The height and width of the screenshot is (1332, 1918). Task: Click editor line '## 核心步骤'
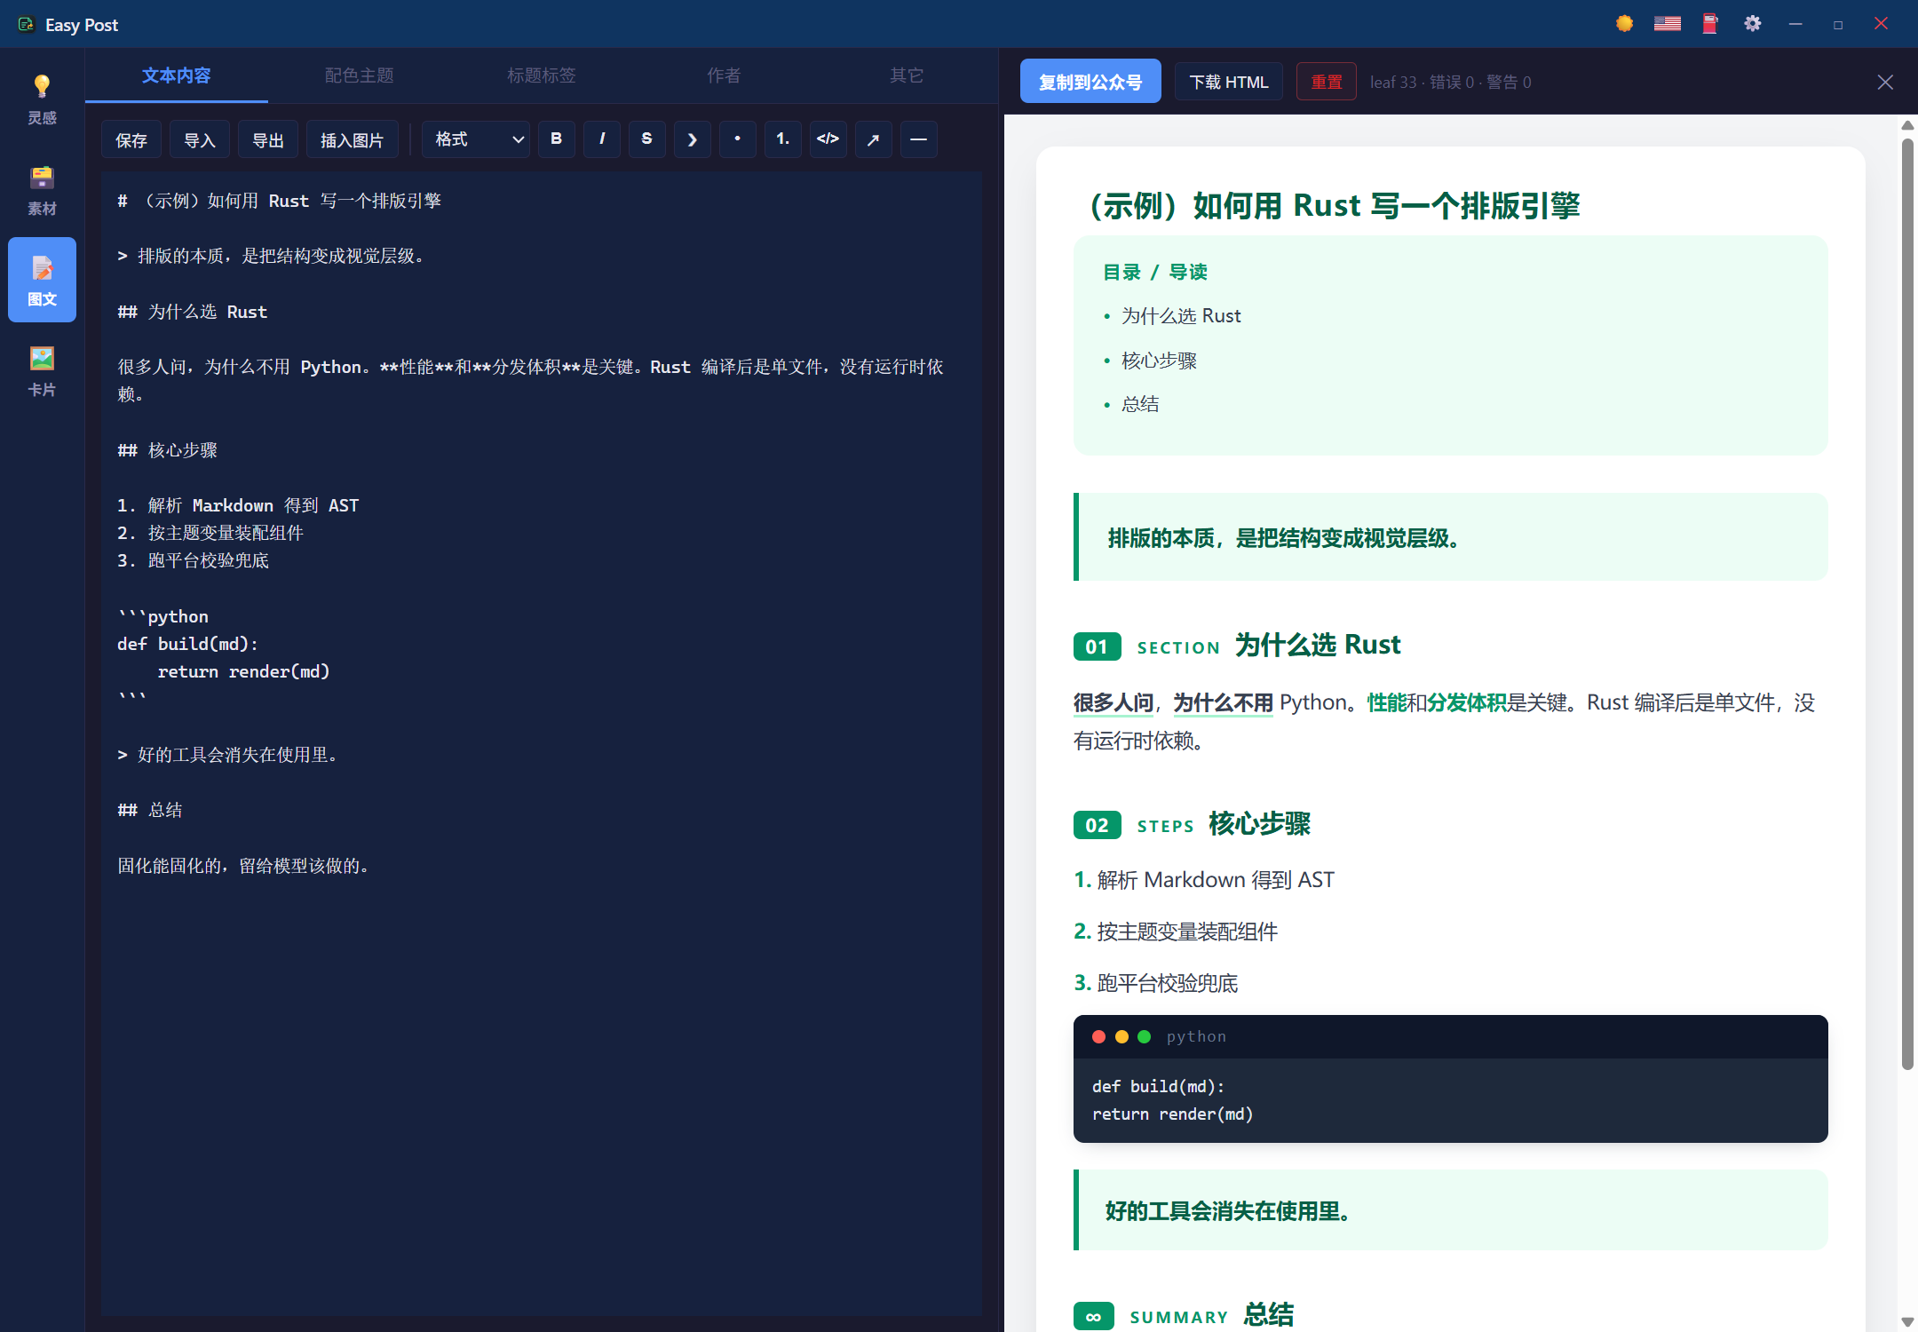tap(168, 450)
